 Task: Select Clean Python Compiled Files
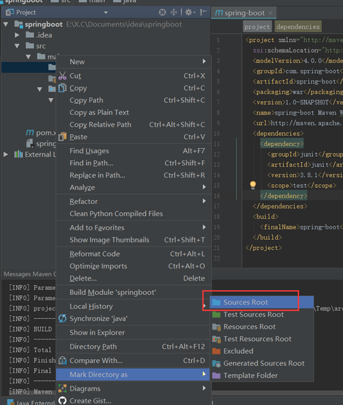134,213
